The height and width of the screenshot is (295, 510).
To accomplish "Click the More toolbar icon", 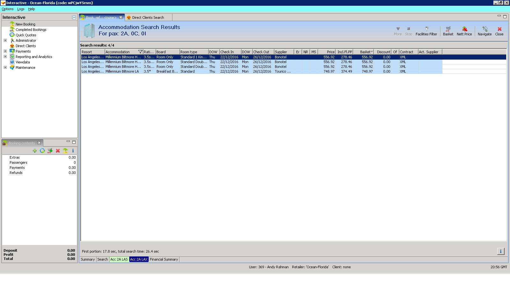I will 398,31.
